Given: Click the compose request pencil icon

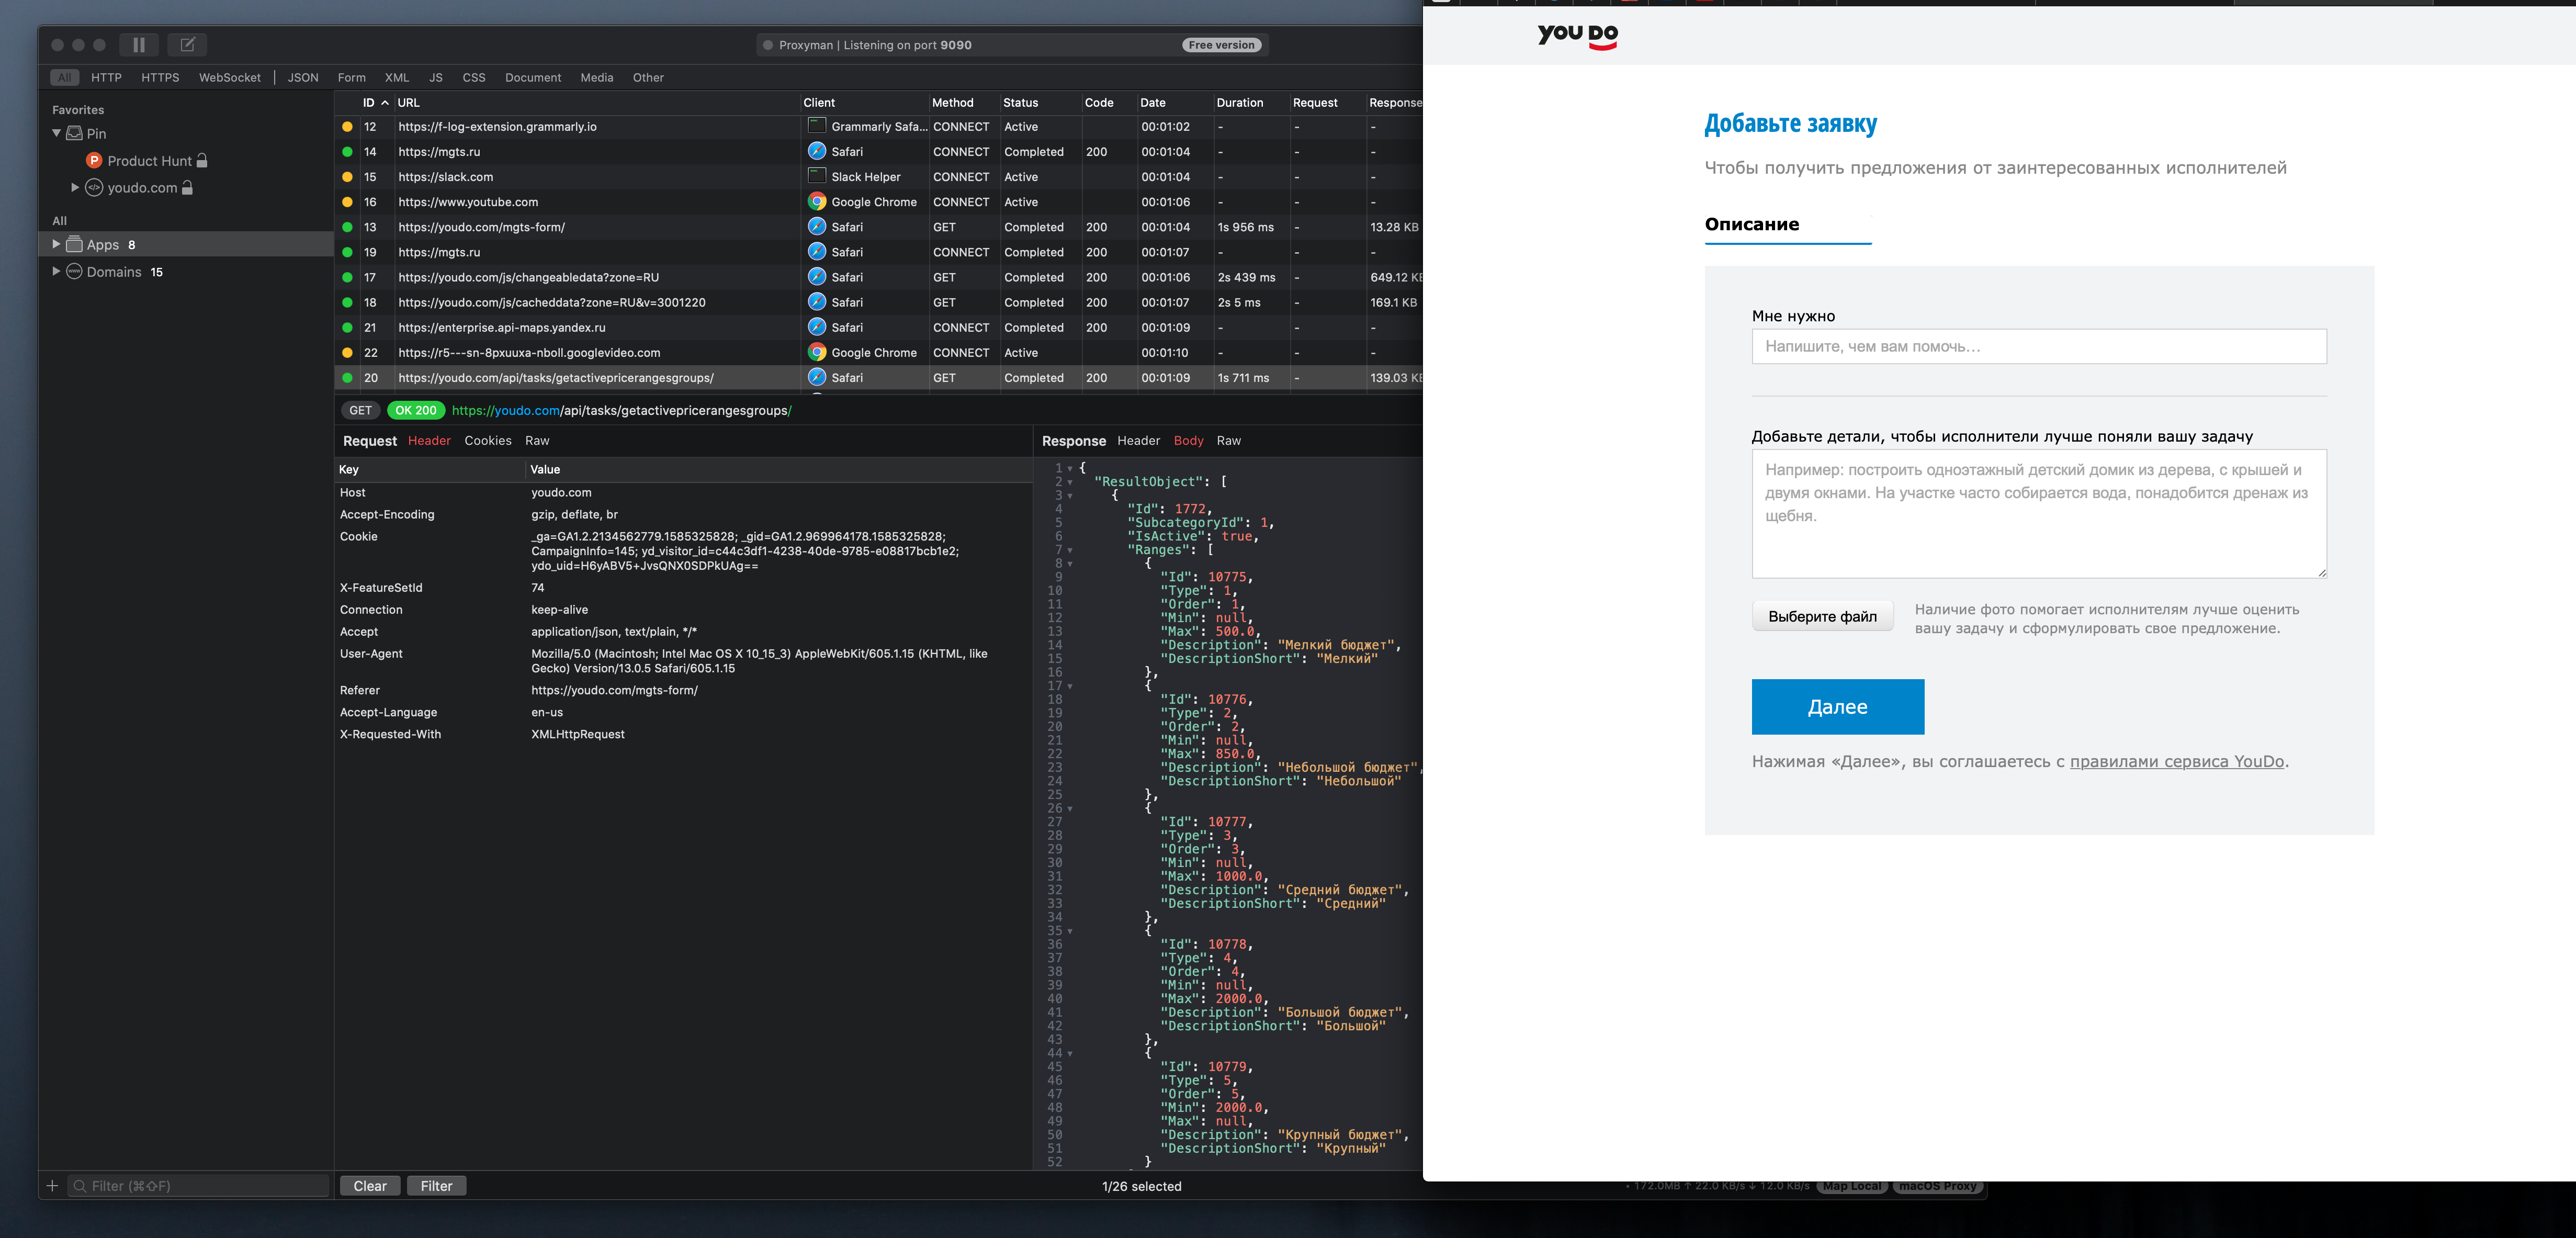Looking at the screenshot, I should (x=187, y=45).
